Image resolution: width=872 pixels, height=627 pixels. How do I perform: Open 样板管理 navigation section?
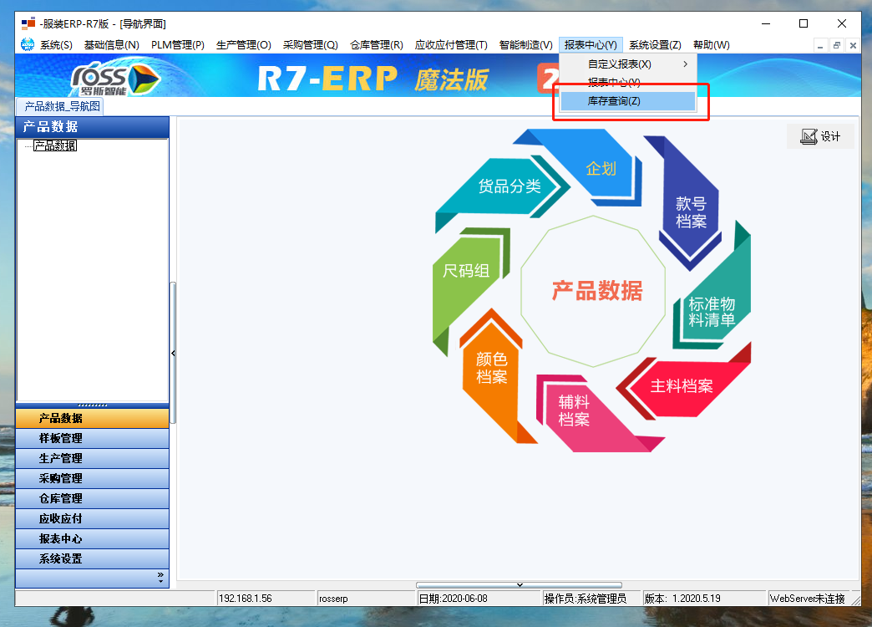[x=93, y=438]
